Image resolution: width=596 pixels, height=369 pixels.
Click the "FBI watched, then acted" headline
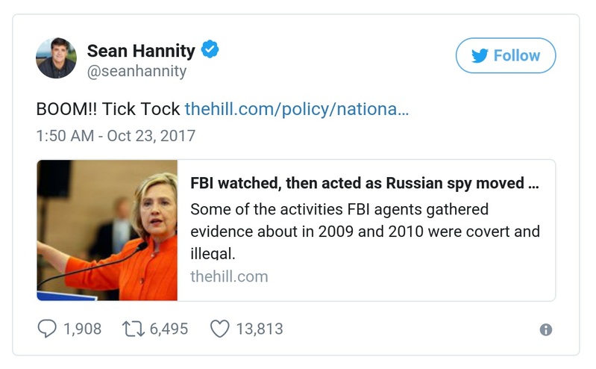tap(364, 184)
